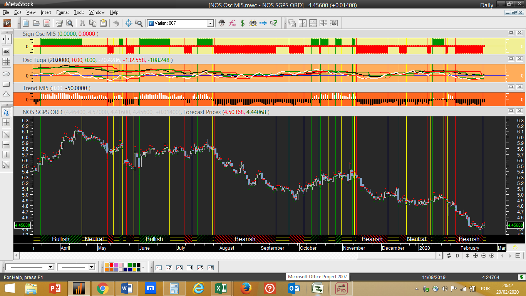The width and height of the screenshot is (526, 296).
Task: Toggle the D daily periodicity button
Action: (457, 256)
